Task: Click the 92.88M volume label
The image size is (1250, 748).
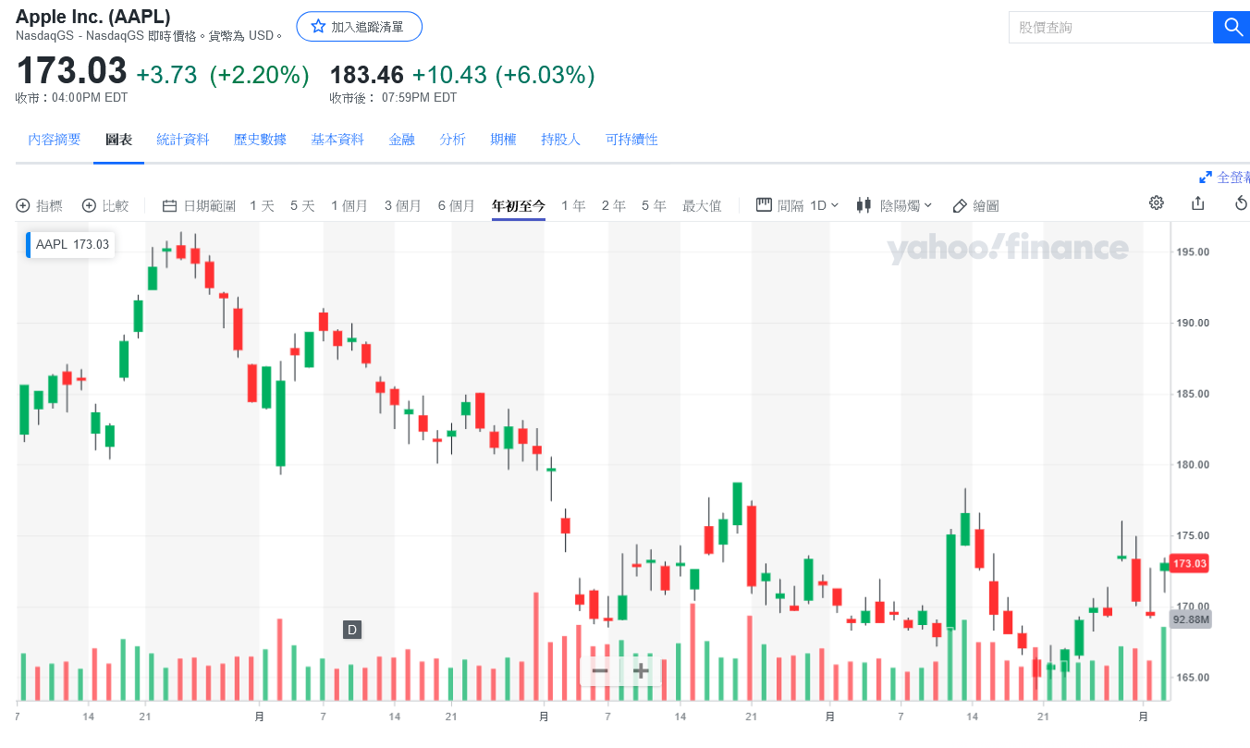Action: pyautogui.click(x=1190, y=619)
